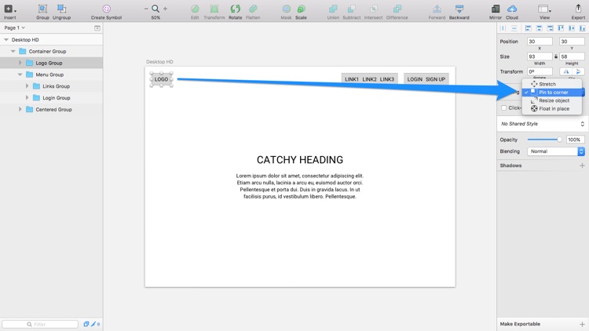Click the Create Symbol icon

click(x=106, y=9)
